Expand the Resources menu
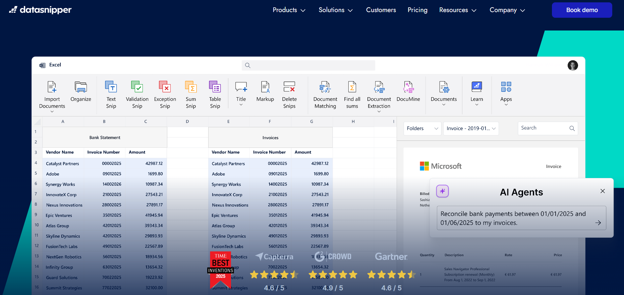 (x=458, y=10)
